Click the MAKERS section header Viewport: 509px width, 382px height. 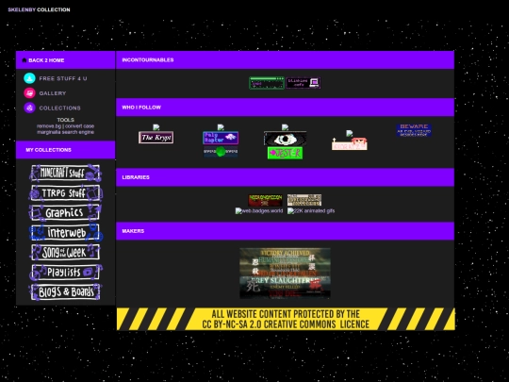pos(285,231)
